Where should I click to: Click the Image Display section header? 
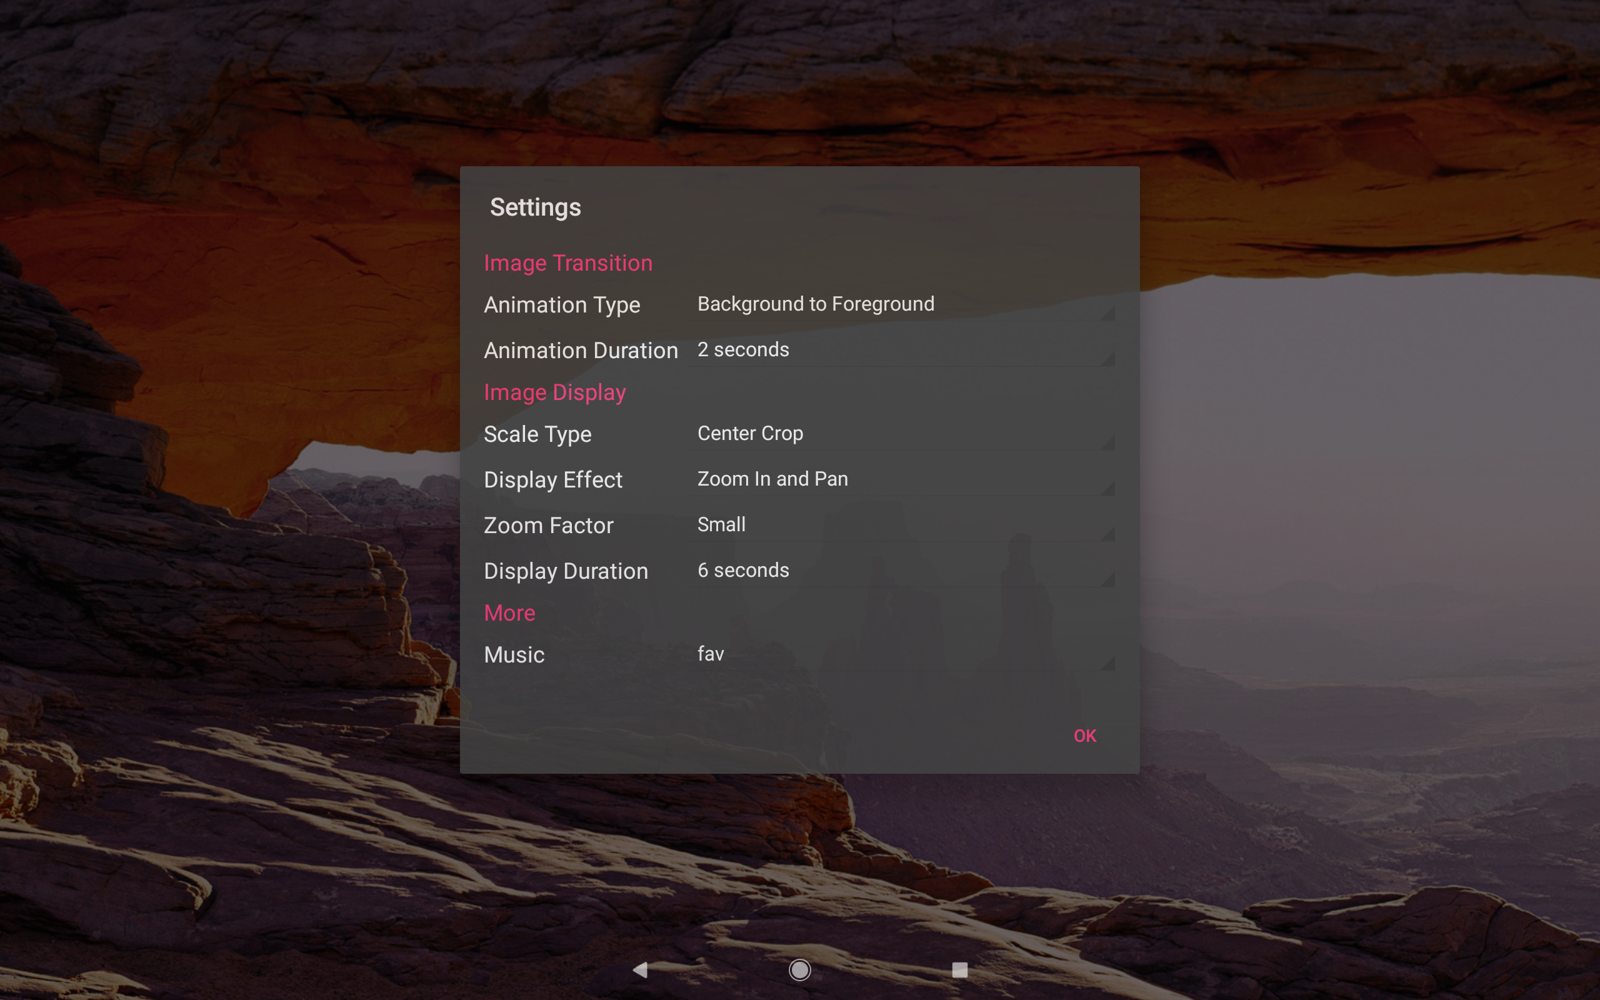pyautogui.click(x=555, y=392)
